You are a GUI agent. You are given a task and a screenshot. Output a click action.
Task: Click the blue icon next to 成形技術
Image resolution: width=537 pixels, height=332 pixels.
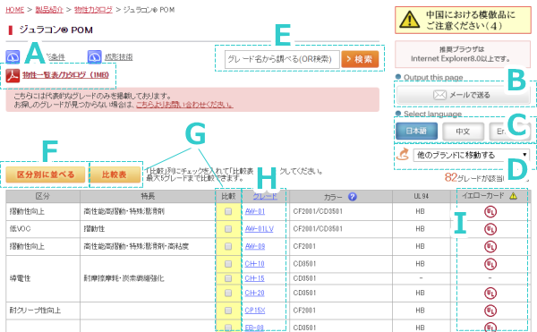94,56
